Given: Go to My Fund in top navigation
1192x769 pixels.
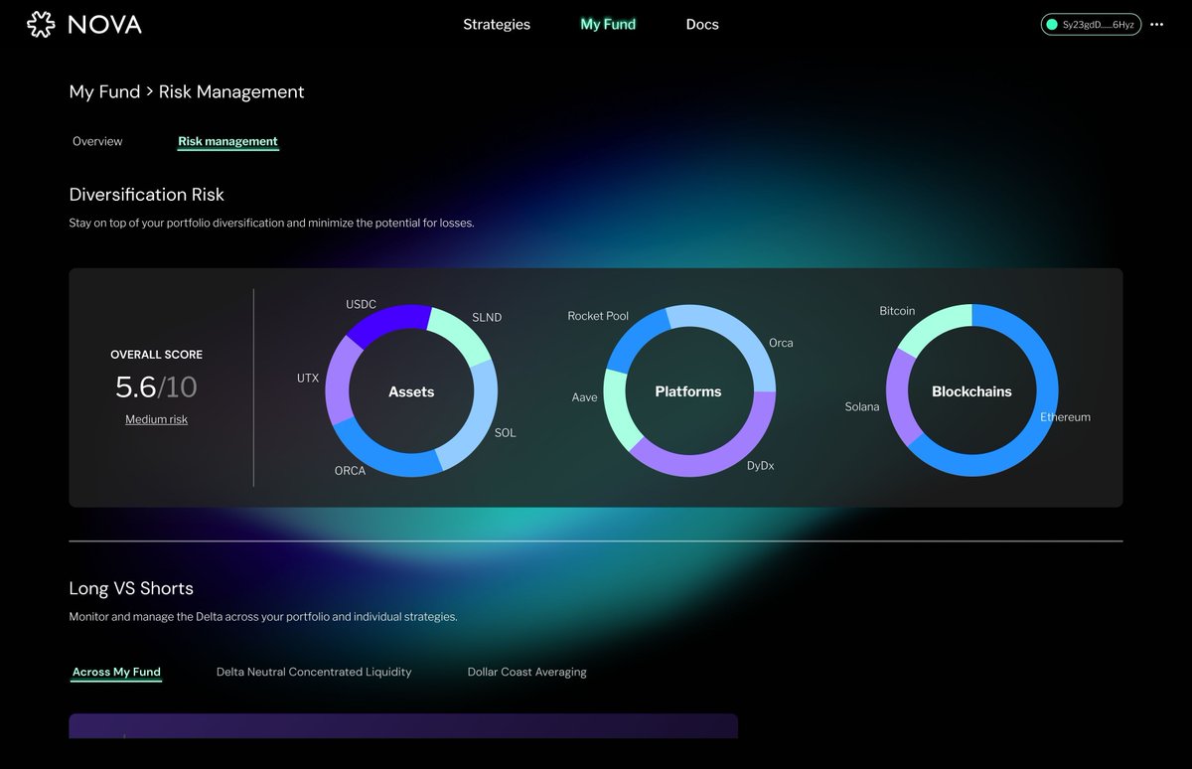Looking at the screenshot, I should 608,25.
